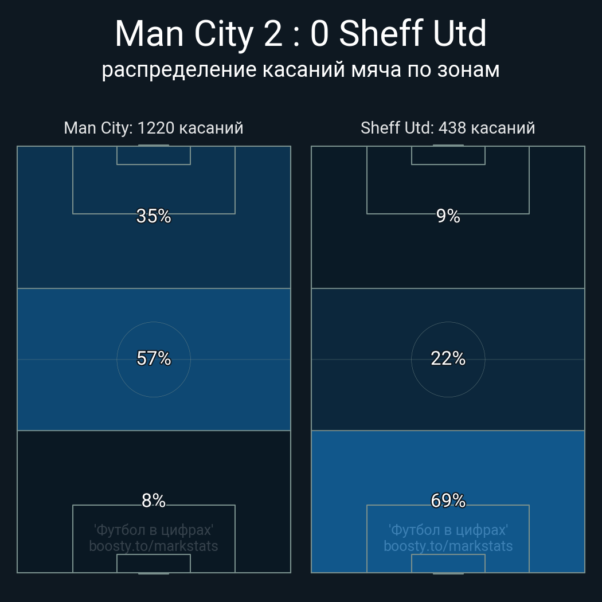This screenshot has width=602, height=602.
Task: Click the top six-yard box on Man City pitch
Action: [x=154, y=155]
